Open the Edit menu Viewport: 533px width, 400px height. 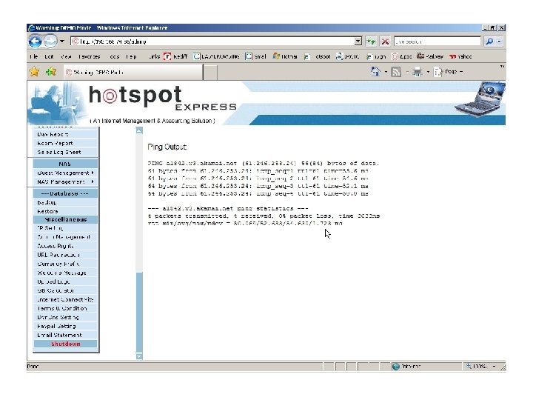(x=49, y=56)
